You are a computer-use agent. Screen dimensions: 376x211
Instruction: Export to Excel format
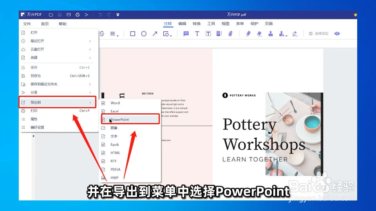click(x=130, y=111)
